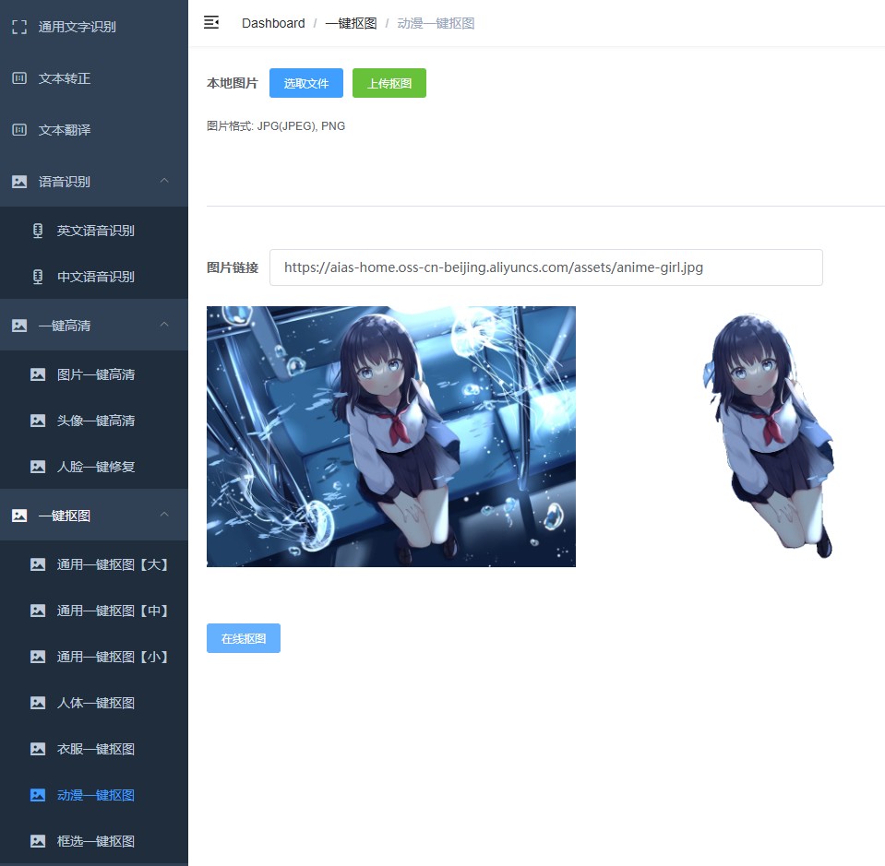Click the 语音识别 image icon
Viewport: 885px width, 866px height.
[19, 182]
